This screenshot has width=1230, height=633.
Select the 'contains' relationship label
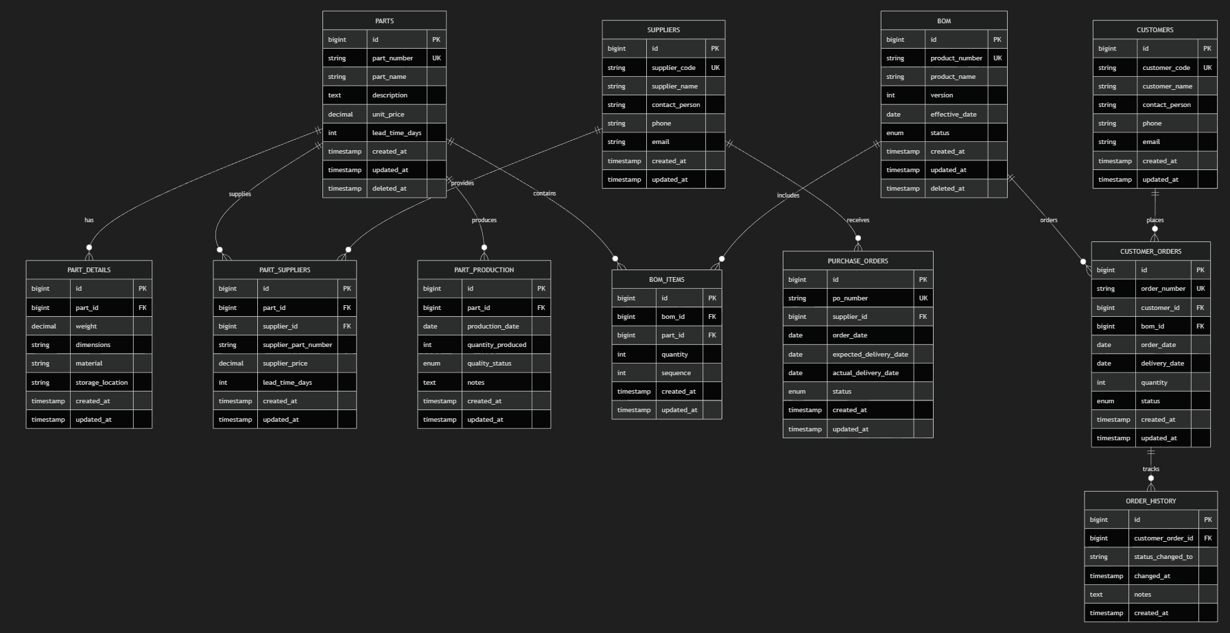click(x=545, y=193)
